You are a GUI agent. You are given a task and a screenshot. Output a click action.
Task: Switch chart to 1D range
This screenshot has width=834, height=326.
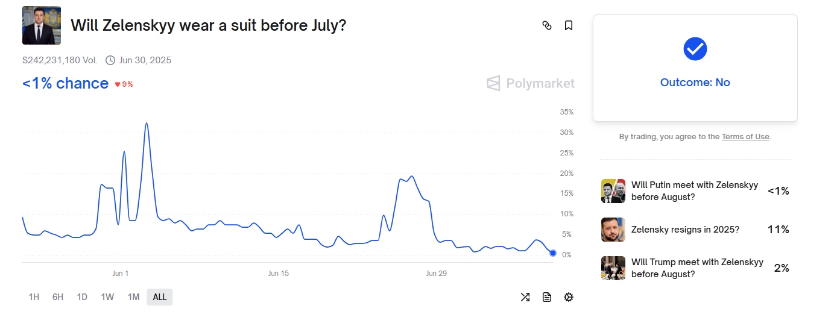point(82,297)
